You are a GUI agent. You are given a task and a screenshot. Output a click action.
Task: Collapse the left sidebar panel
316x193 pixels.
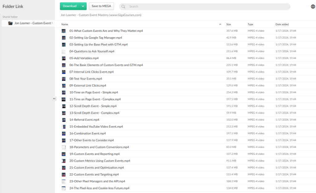tap(54, 99)
